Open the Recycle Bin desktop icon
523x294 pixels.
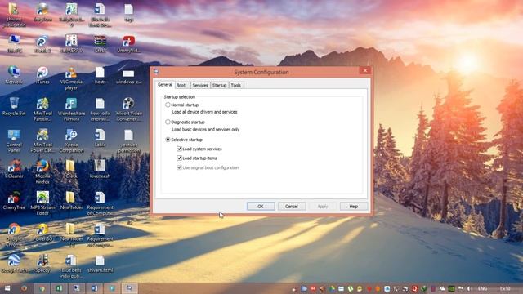(14, 107)
